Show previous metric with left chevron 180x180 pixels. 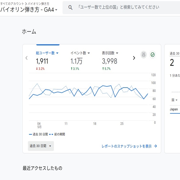point(26,58)
